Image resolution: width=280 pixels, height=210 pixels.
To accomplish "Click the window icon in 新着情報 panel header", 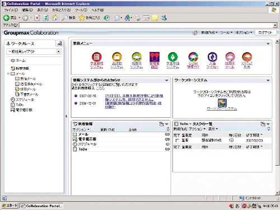I will pos(161,124).
